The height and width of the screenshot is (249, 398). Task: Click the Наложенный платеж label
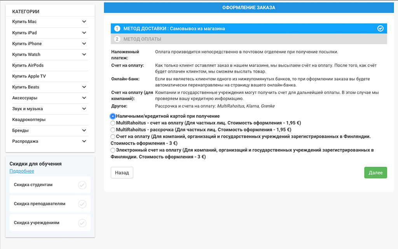click(x=125, y=55)
